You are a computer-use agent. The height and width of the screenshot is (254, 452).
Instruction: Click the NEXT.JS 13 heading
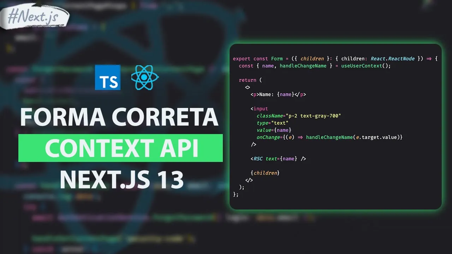click(x=122, y=179)
